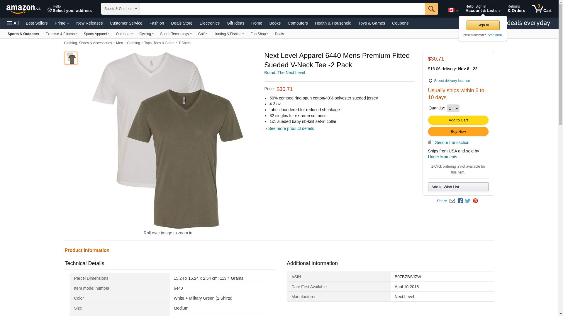Open the Canada flag language selector
This screenshot has width=563, height=316.
click(x=453, y=10)
